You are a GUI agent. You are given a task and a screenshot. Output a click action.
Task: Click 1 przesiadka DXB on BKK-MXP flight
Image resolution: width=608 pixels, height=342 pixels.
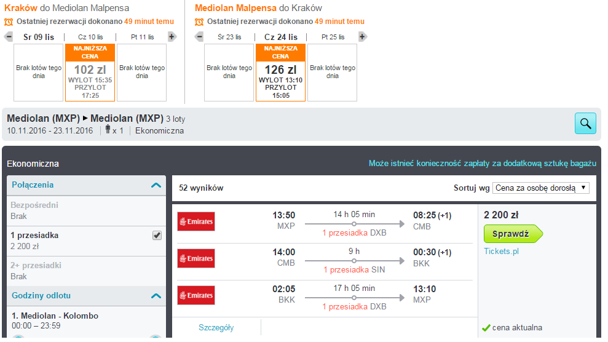click(354, 307)
